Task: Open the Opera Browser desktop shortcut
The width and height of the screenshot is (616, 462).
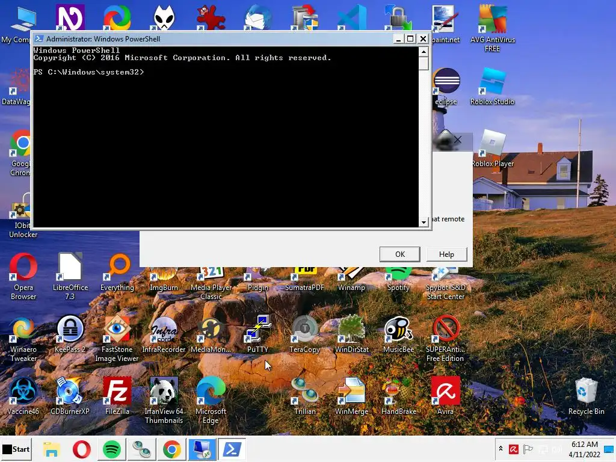Action: pyautogui.click(x=23, y=276)
